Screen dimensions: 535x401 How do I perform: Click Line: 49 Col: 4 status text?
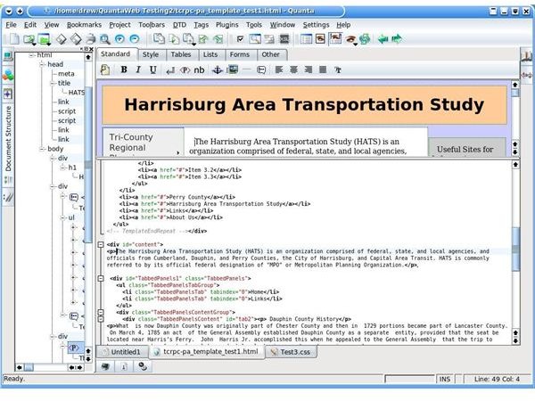coord(497,379)
